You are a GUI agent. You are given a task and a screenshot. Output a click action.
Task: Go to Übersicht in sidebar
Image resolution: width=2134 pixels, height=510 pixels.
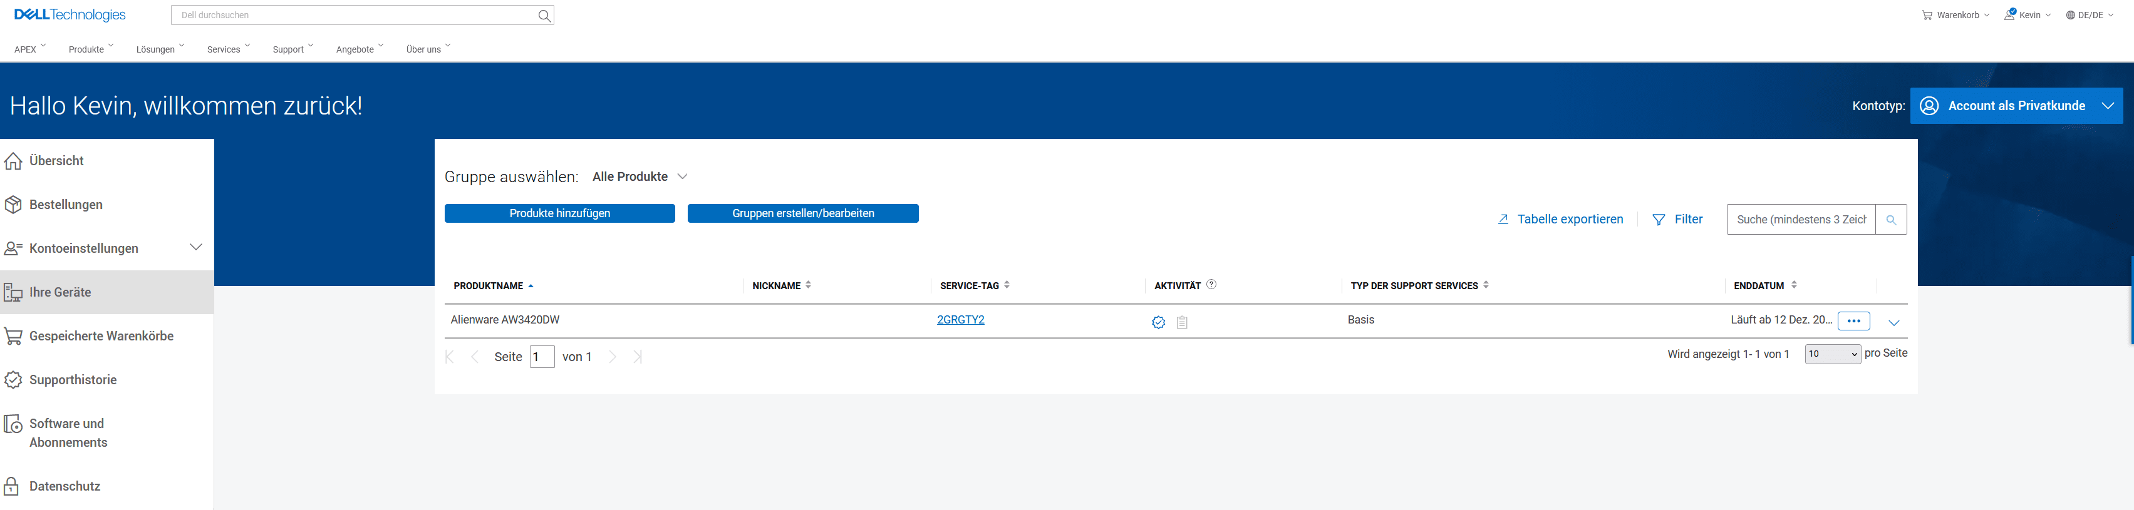pos(56,161)
